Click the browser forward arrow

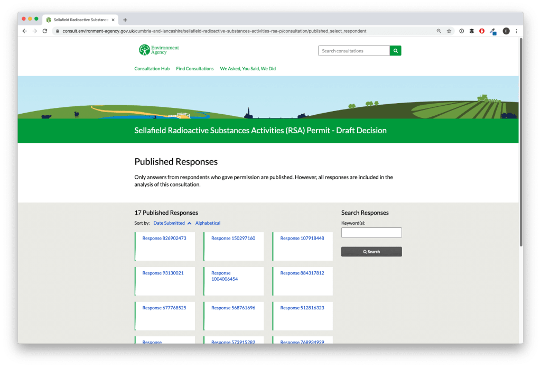(x=34, y=31)
